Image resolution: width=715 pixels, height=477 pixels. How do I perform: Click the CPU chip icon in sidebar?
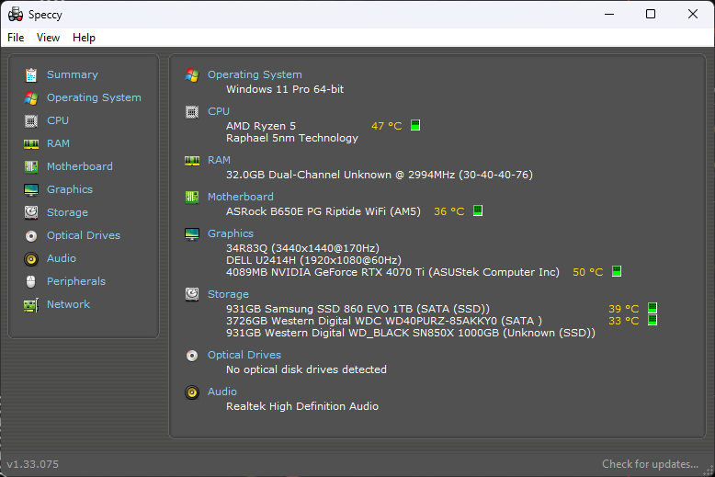(31, 120)
